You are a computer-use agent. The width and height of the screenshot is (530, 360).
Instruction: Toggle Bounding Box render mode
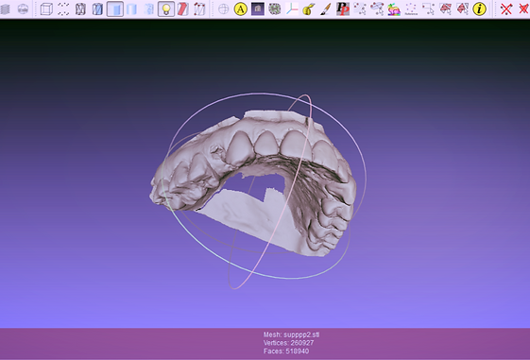46,9
